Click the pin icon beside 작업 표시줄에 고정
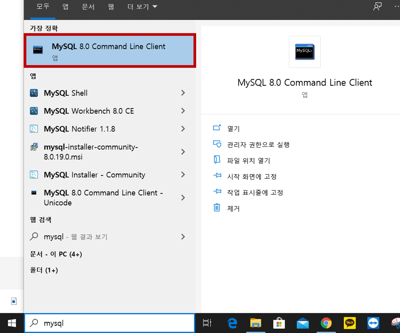 [217, 191]
